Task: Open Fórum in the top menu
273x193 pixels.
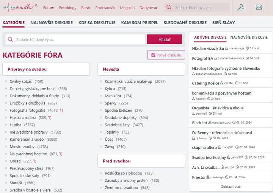Action: (49, 7)
